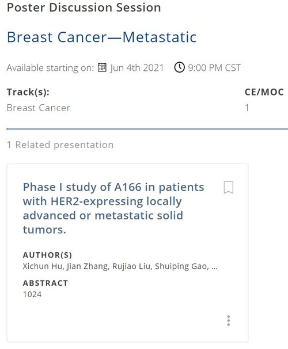Open the Breast Cancer—Metastatic session title

tap(102, 37)
